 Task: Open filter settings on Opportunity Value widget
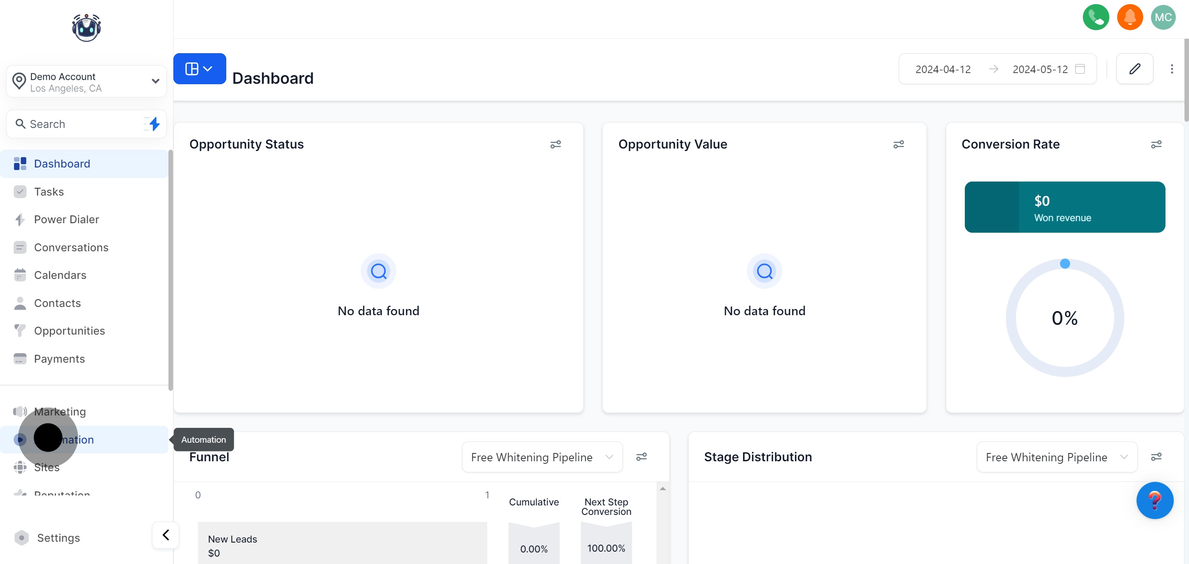pyautogui.click(x=899, y=144)
